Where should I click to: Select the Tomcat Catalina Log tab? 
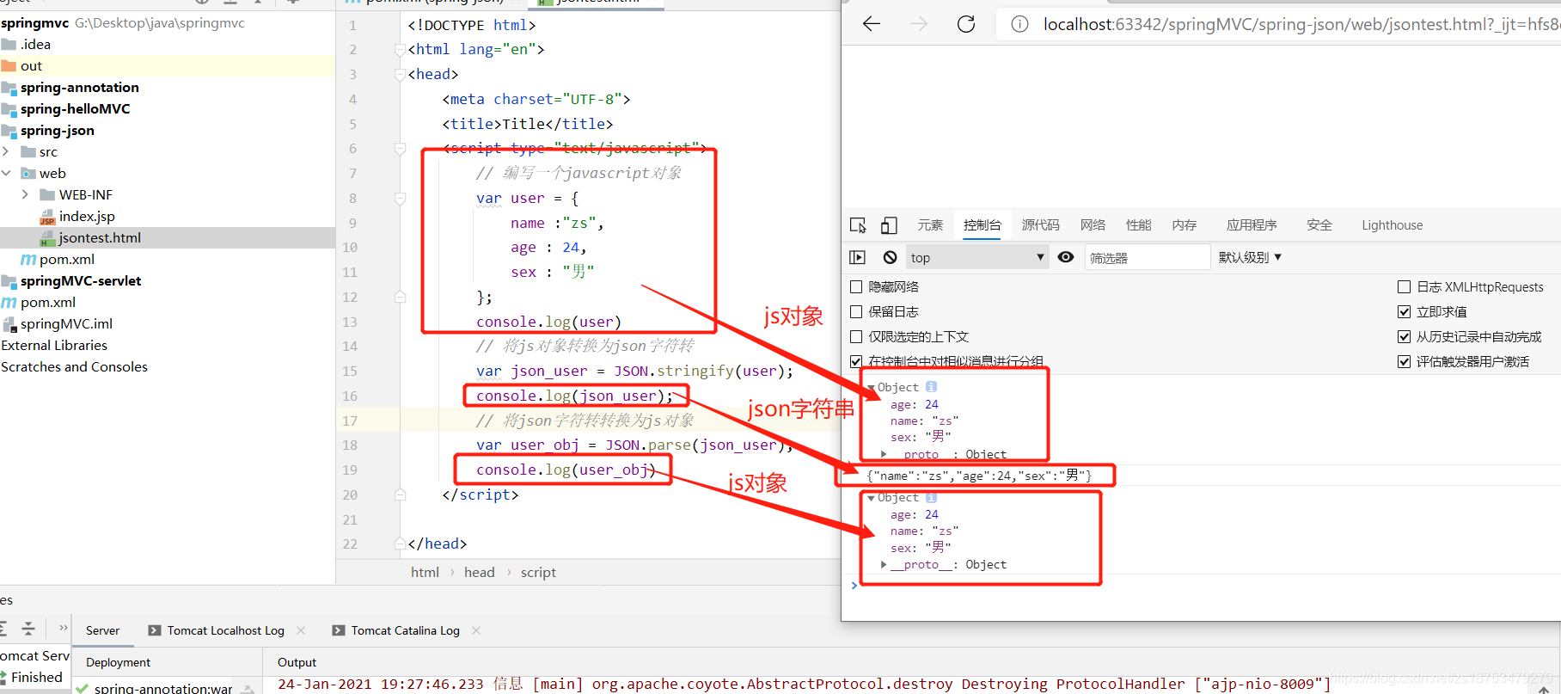pyautogui.click(x=406, y=630)
